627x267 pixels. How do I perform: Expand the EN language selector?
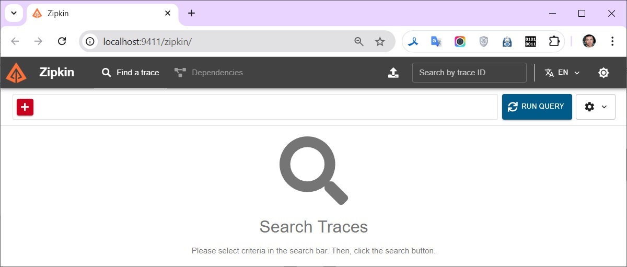(x=562, y=73)
